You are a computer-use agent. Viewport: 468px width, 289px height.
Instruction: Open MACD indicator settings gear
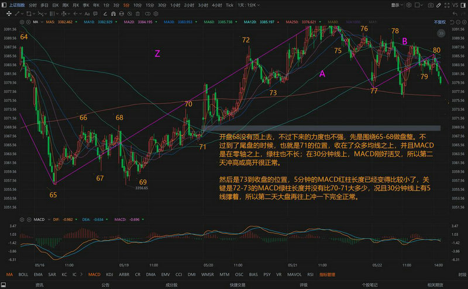pos(22,219)
